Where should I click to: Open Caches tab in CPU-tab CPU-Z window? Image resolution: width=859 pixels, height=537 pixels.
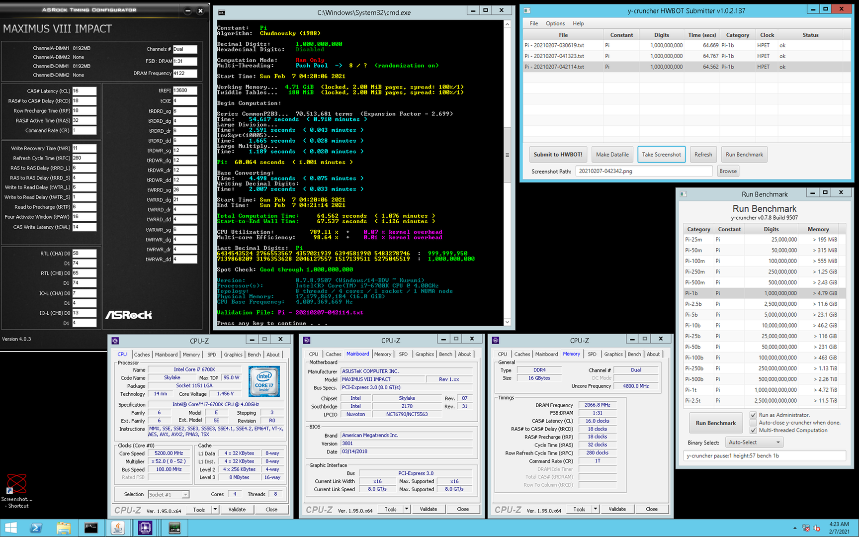point(142,355)
